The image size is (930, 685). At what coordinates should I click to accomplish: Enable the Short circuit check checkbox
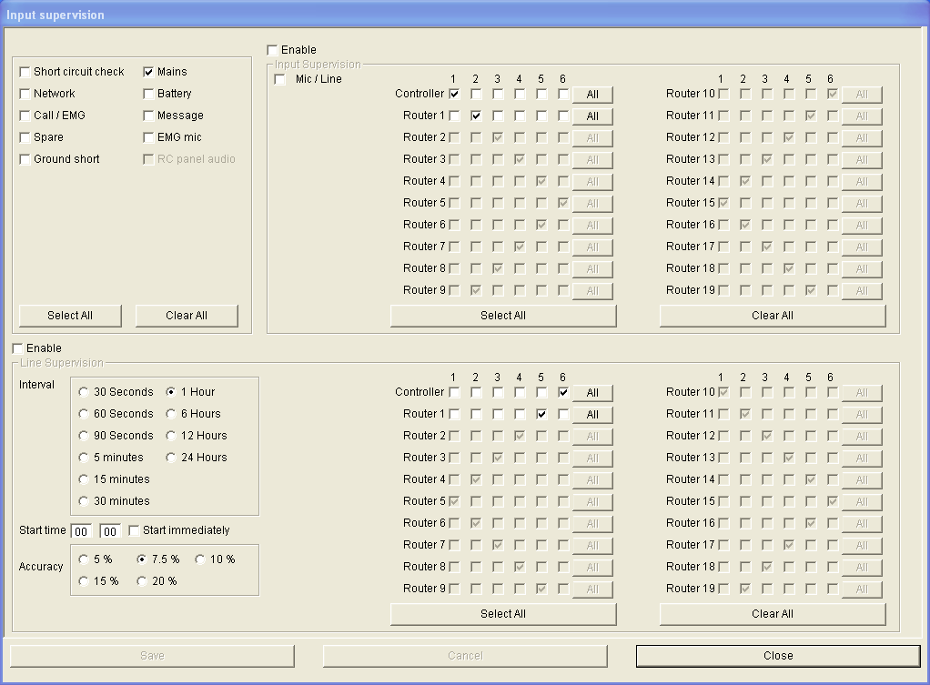(25, 72)
